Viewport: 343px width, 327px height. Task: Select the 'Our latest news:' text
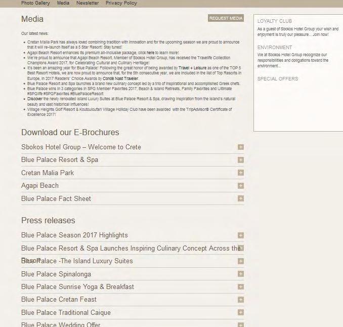(35, 33)
